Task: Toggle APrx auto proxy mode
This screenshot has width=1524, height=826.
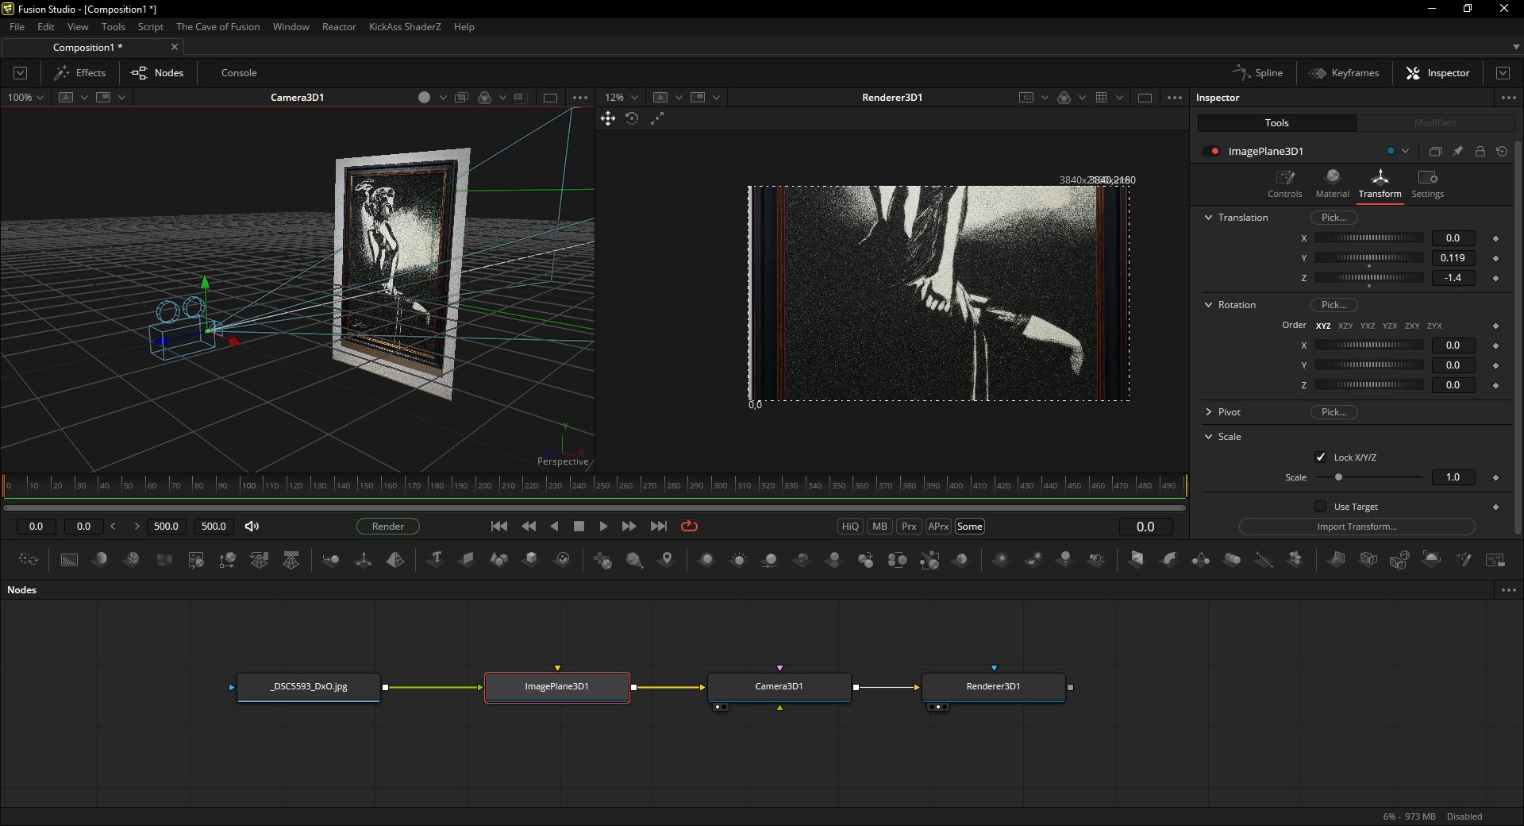Action: (x=938, y=526)
